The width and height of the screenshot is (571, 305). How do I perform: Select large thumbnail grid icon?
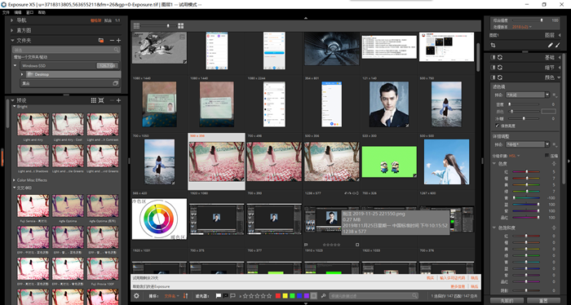click(180, 25)
